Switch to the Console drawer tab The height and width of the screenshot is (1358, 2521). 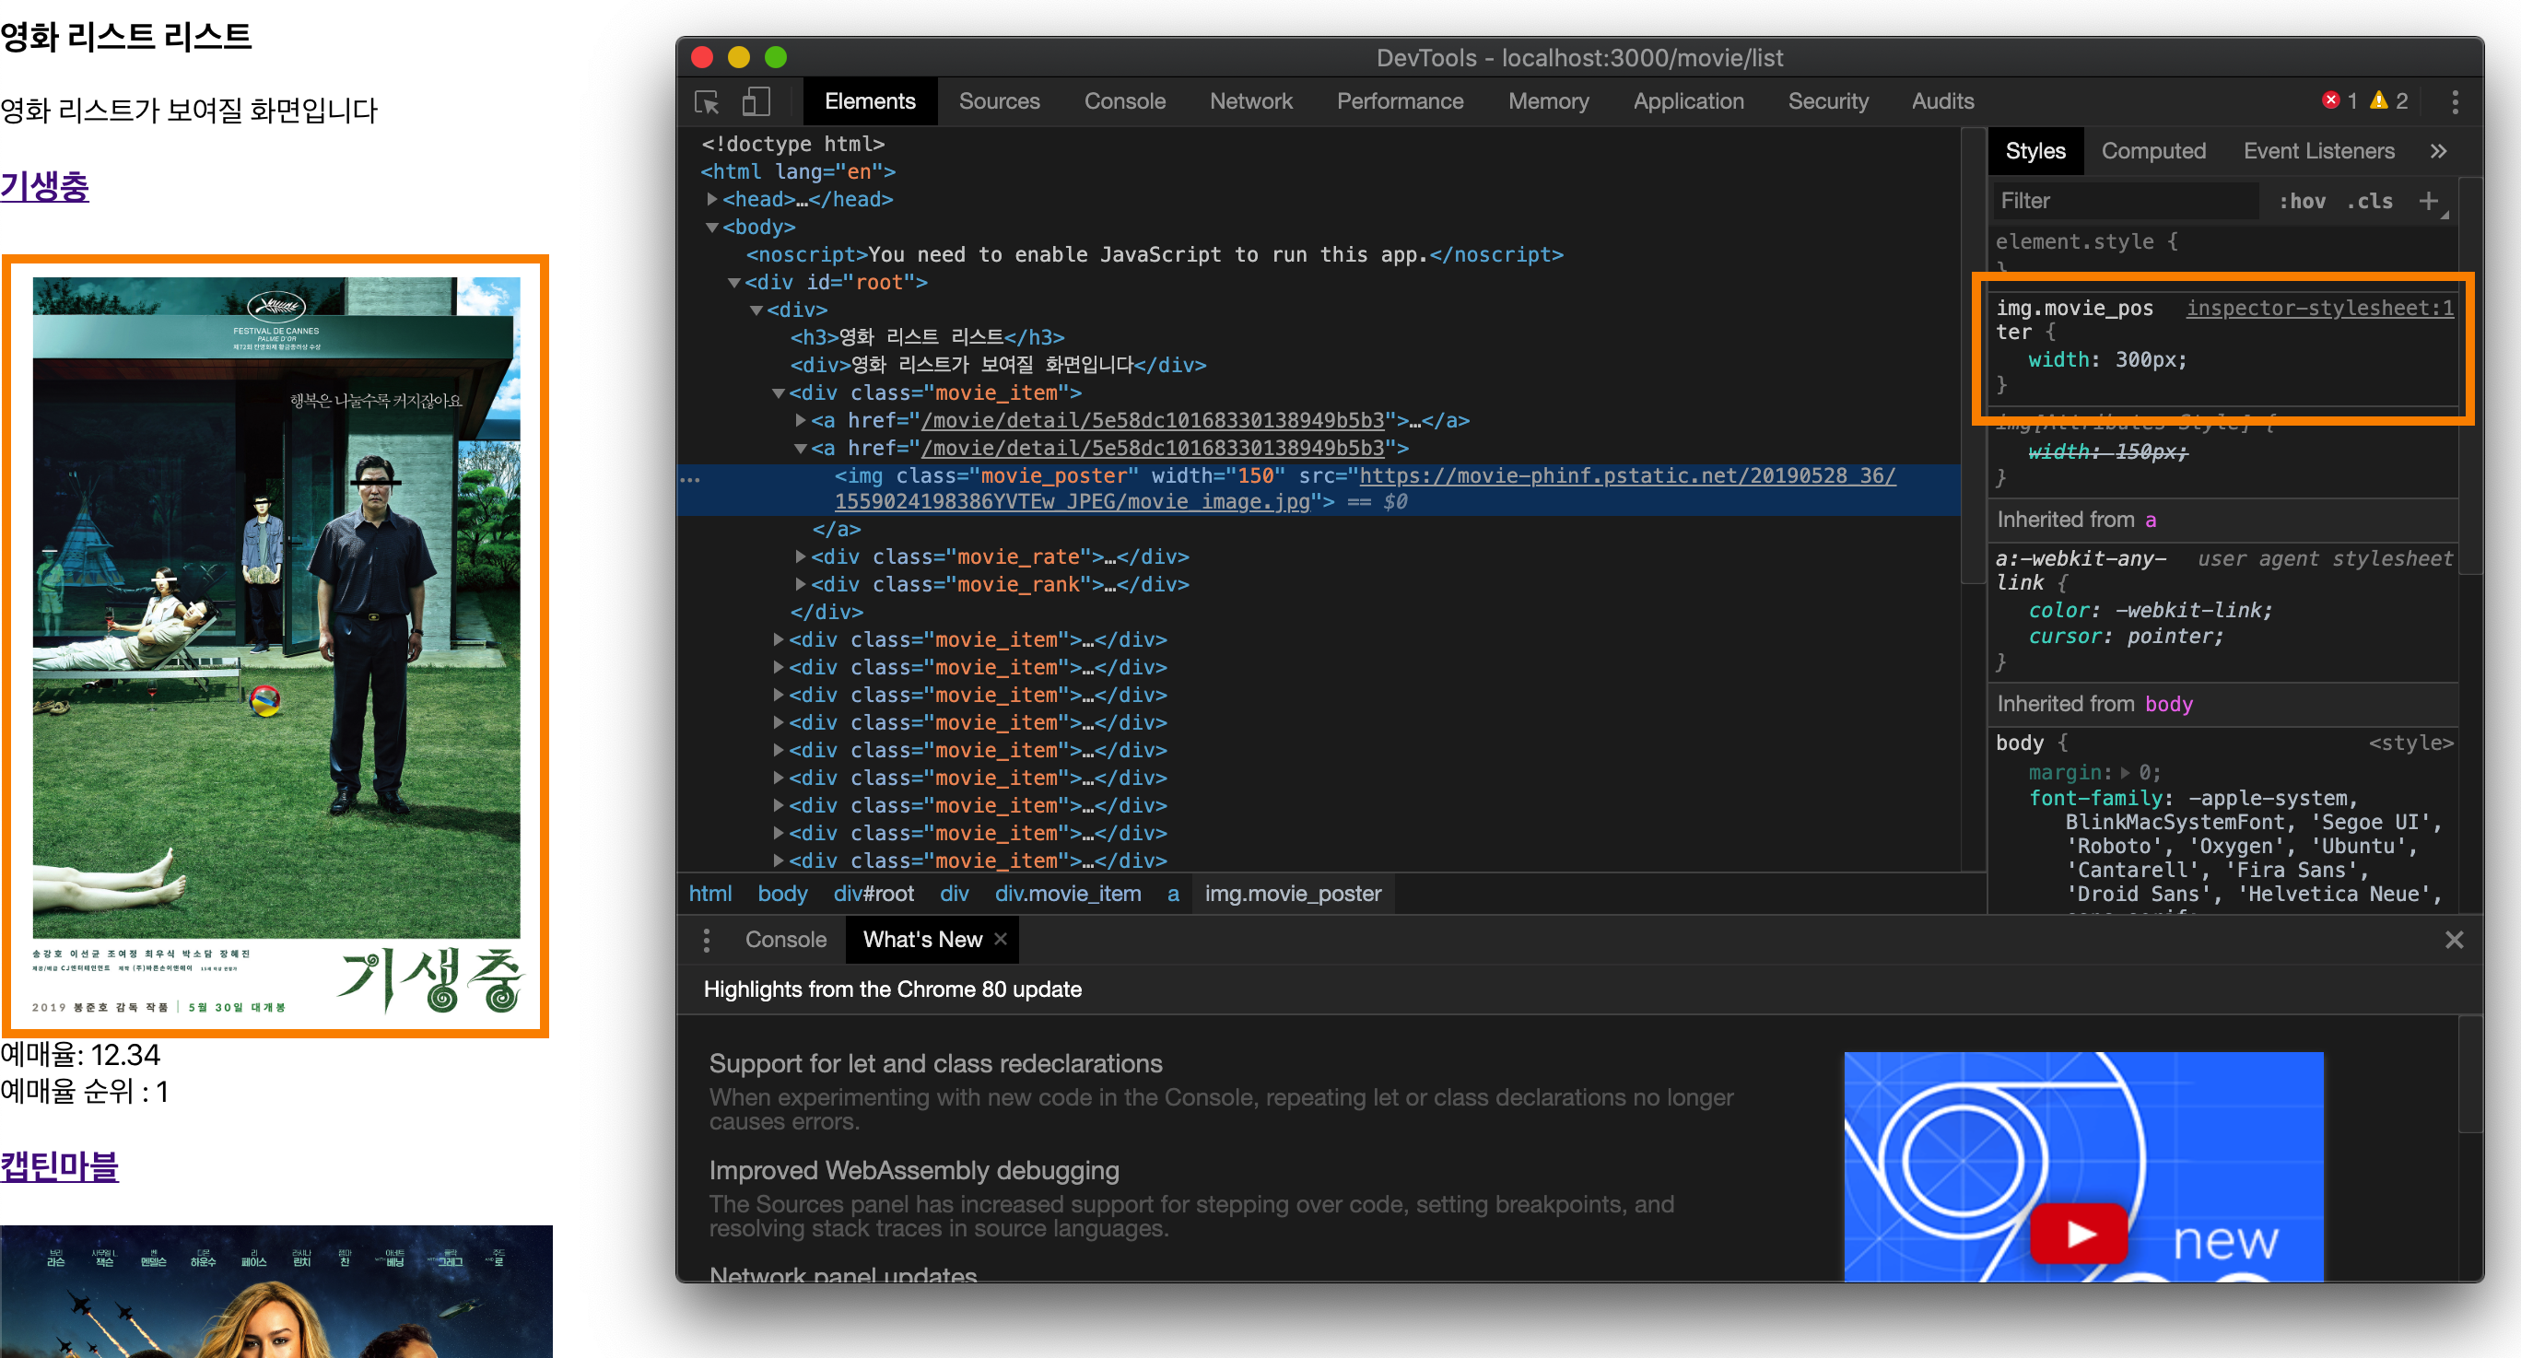coord(786,939)
